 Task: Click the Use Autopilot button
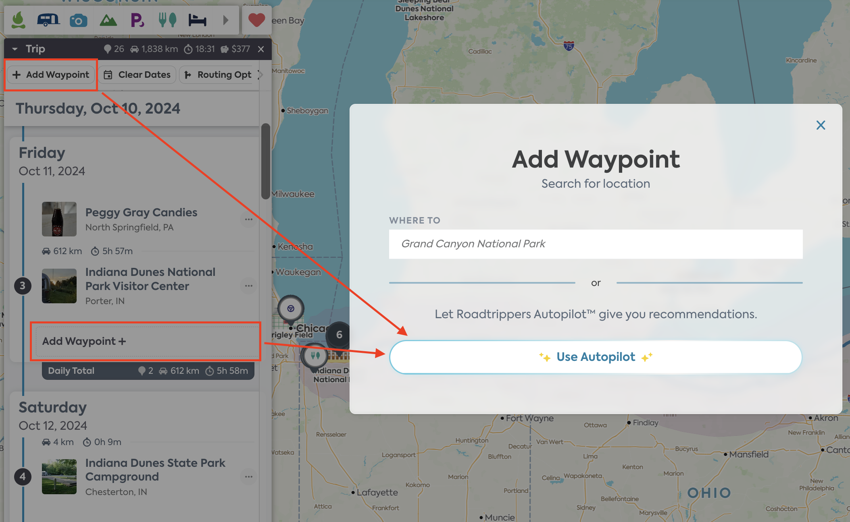(596, 357)
